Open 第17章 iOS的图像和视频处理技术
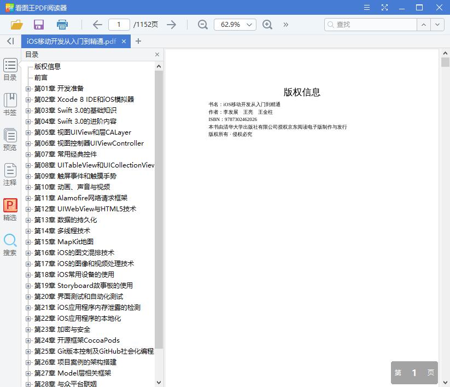 coord(84,264)
